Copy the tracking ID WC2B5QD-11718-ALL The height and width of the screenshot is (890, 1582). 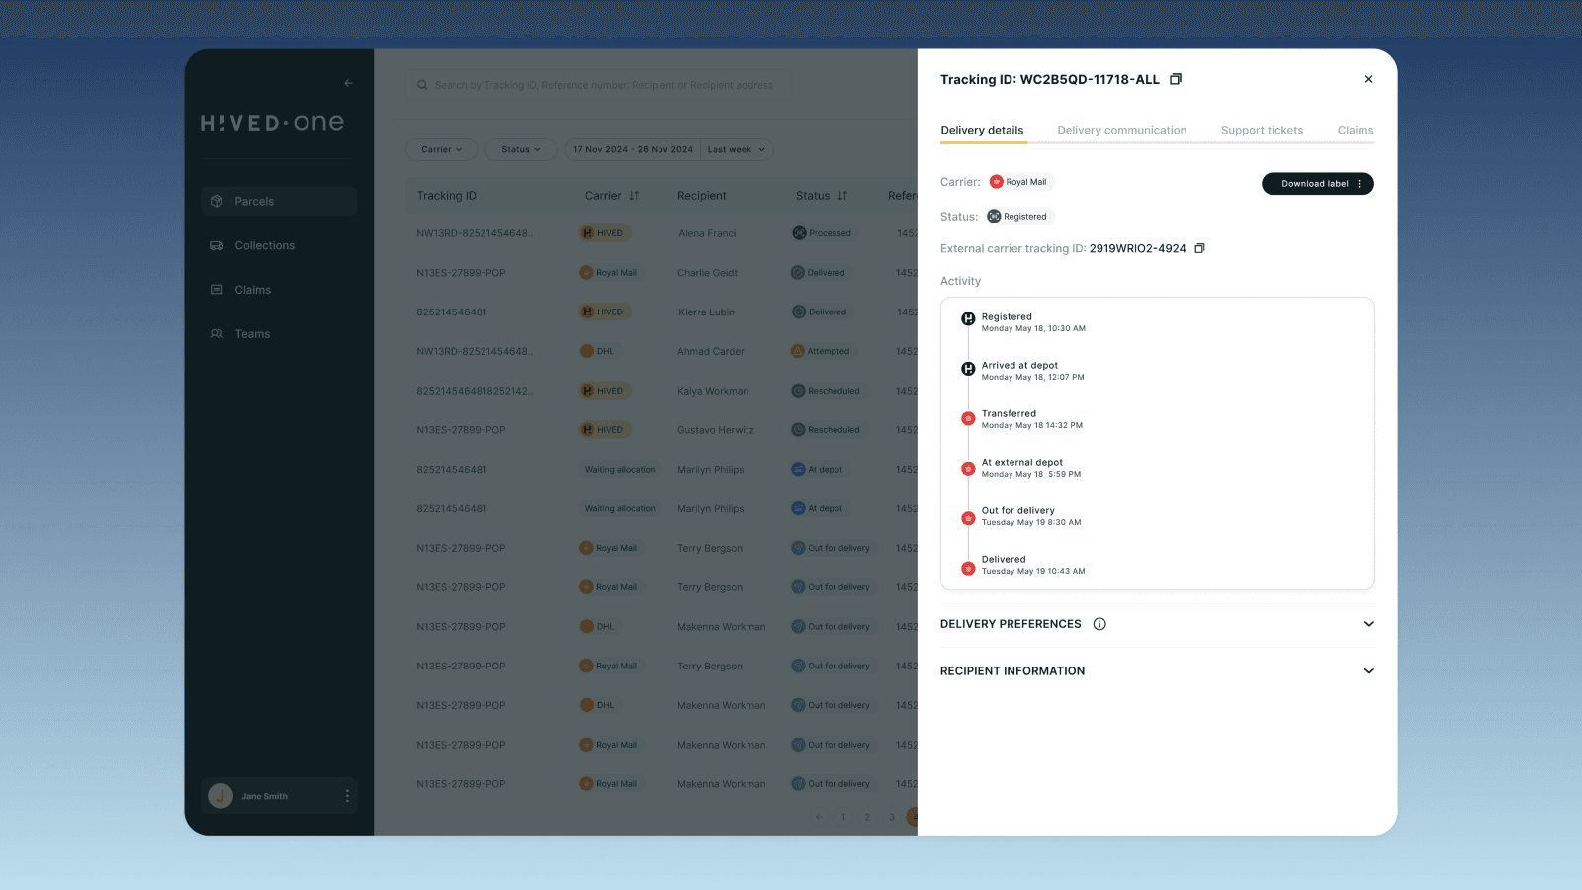(1176, 78)
